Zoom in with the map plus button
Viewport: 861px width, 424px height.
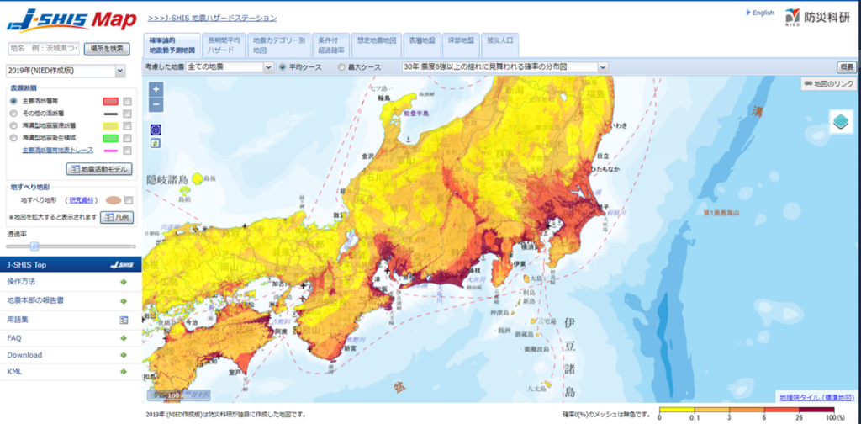156,89
